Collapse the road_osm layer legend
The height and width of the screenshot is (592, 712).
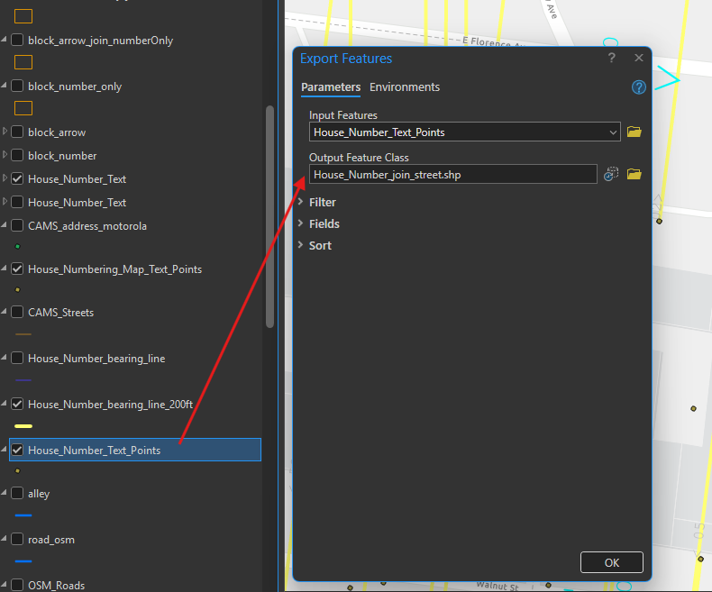click(5, 539)
